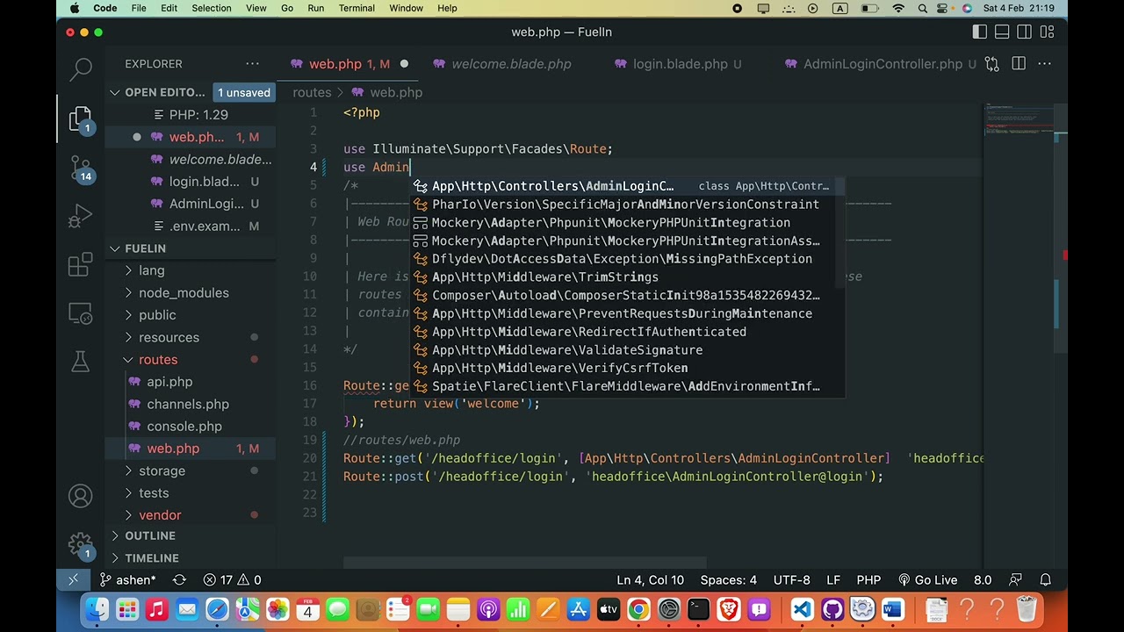Open .env.exam... in open editors list
The height and width of the screenshot is (632, 1124).
[x=205, y=226]
